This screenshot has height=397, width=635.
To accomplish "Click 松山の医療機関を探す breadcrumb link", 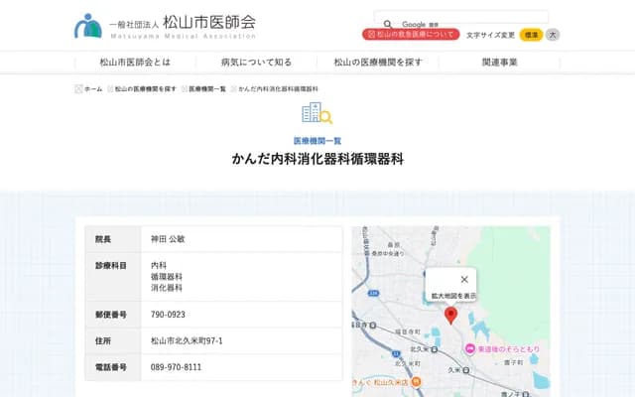I will (145, 89).
